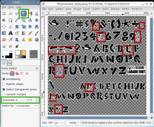Open the image menu button beside ruler
Screen dimensions: 154x127
tap(43, 13)
